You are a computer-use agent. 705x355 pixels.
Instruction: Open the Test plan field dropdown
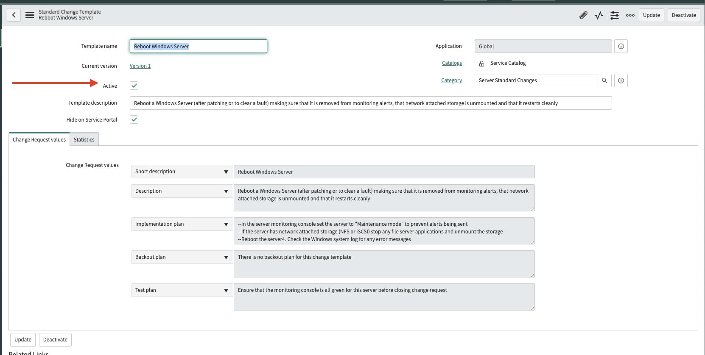(182, 290)
